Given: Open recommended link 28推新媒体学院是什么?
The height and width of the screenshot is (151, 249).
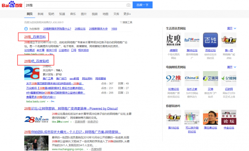Looking at the screenshot, I should pos(57,29).
